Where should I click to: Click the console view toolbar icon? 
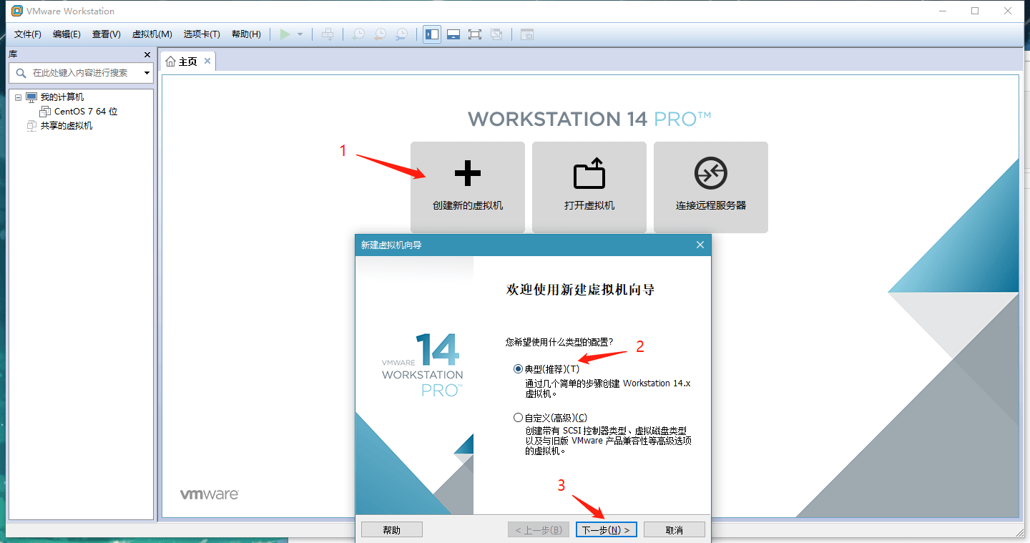(527, 34)
